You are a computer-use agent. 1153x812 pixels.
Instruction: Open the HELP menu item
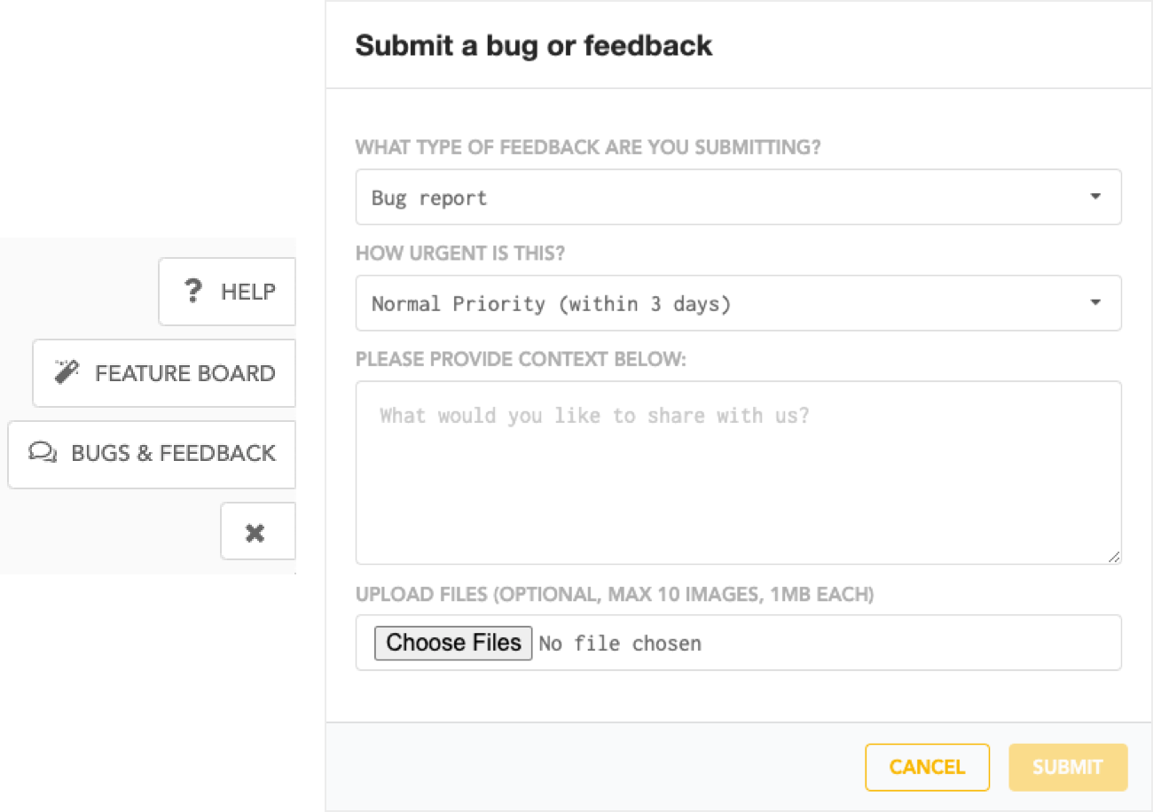pyautogui.click(x=227, y=292)
